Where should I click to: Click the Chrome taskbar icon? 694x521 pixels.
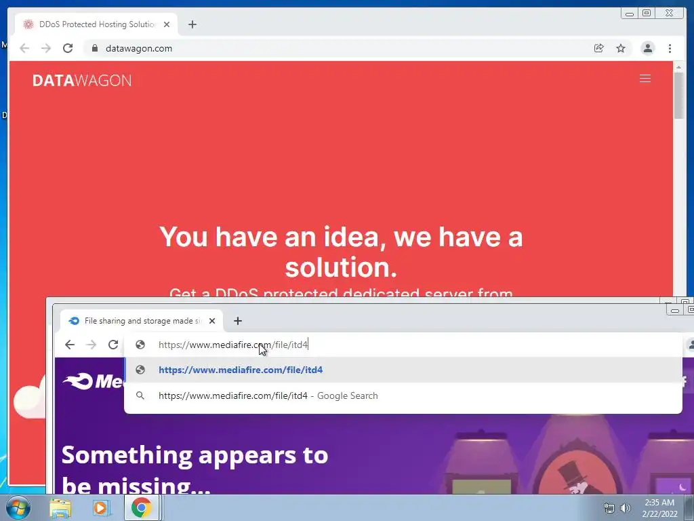pos(141,508)
